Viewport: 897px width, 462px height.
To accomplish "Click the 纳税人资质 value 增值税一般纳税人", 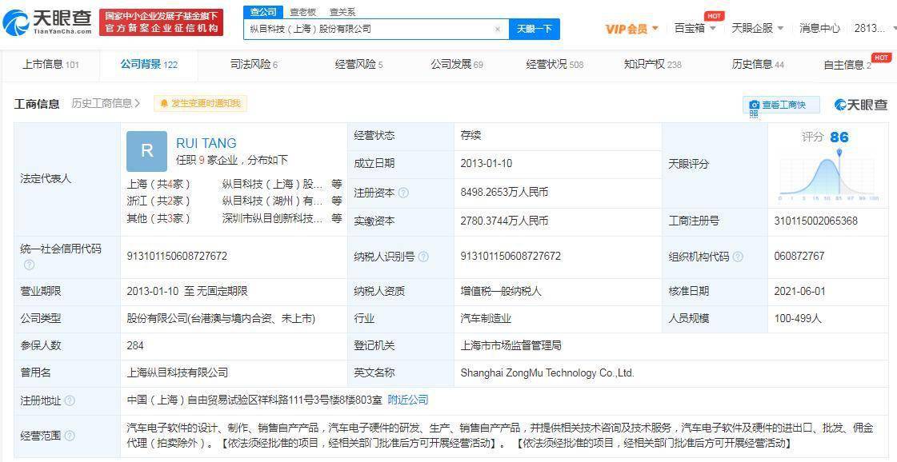I will coord(501,291).
